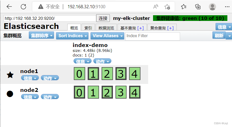Image resolution: width=232 pixels, height=127 pixels.
Task: Click the my-elk-cluster cluster name
Action: (x=131, y=18)
